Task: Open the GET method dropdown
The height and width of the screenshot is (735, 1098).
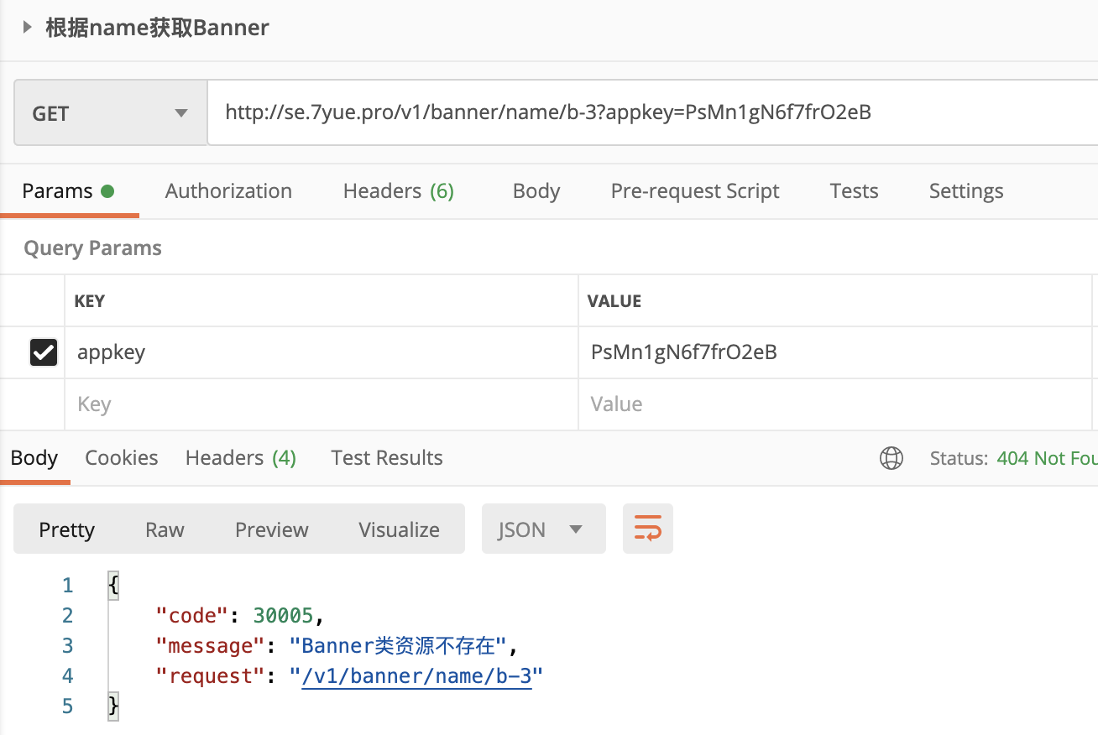Action: [111, 113]
